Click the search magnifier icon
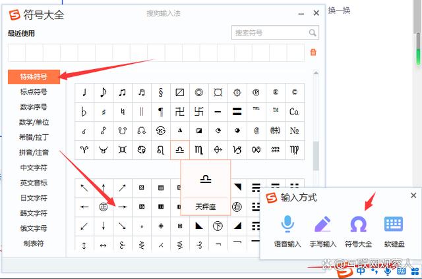The image size is (422, 279). 313,33
